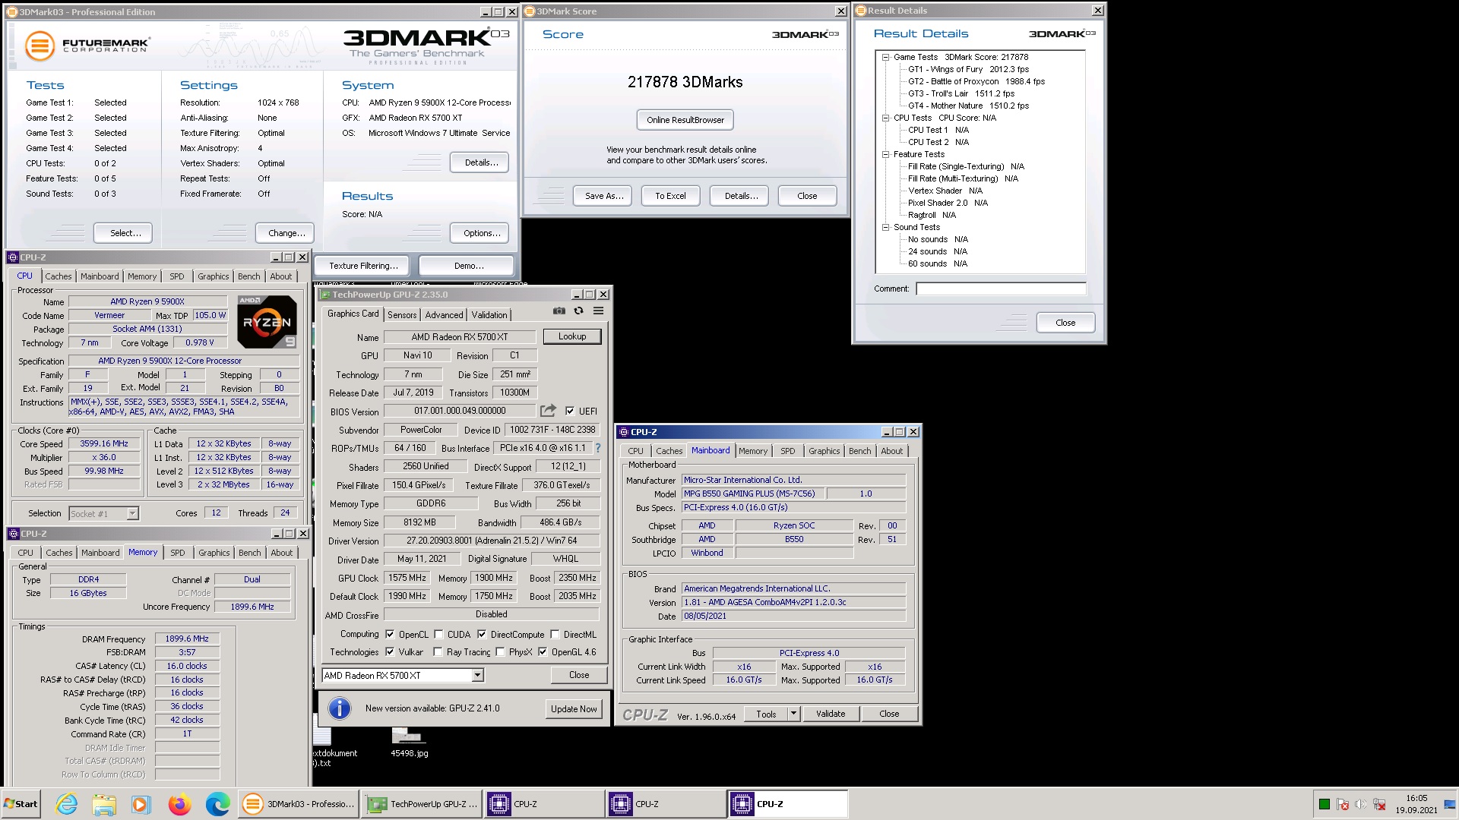Take a GPU-Z screenshot with camera icon
The image size is (1459, 820).
(559, 311)
